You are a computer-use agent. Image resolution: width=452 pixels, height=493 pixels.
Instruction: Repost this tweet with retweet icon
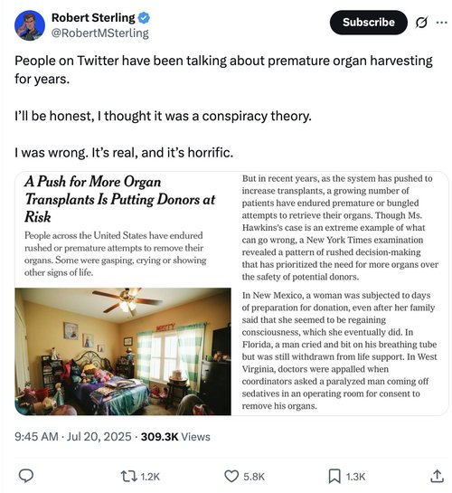click(x=129, y=477)
